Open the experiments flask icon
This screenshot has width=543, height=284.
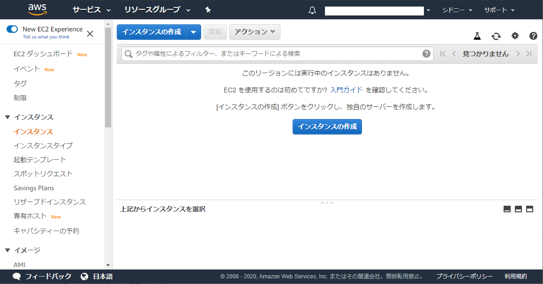[x=477, y=36]
